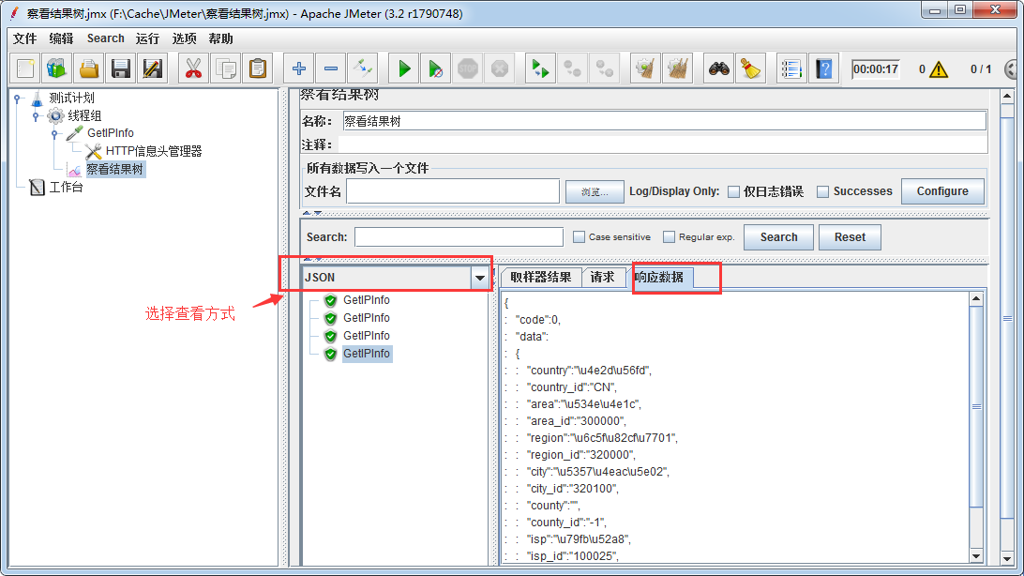Start the test with green play icon
Screen dimensions: 1024x576
coord(404,68)
